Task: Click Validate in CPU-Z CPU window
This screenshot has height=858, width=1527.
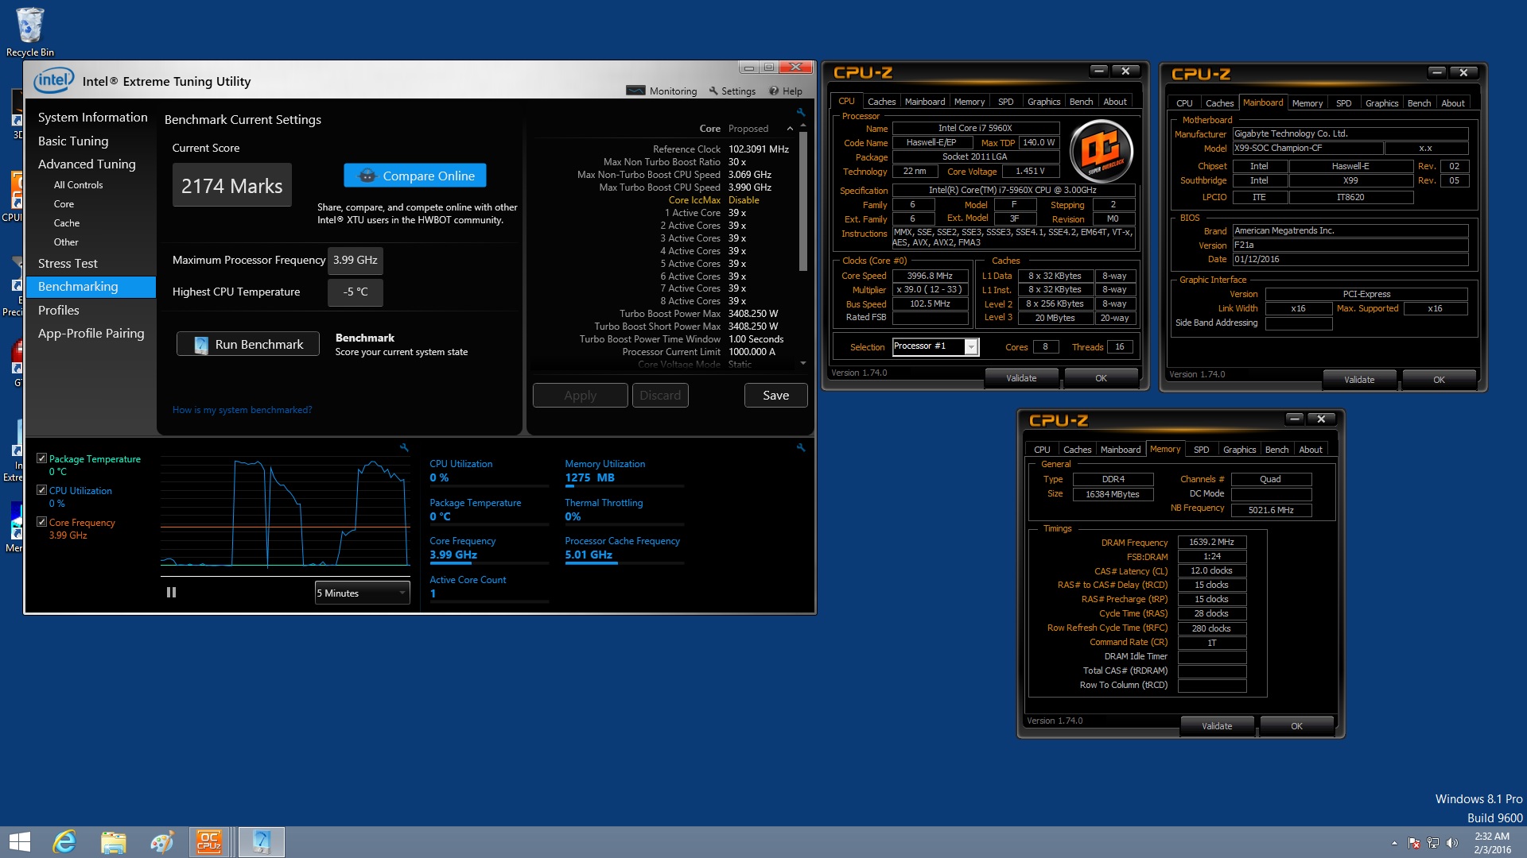Action: point(1021,378)
